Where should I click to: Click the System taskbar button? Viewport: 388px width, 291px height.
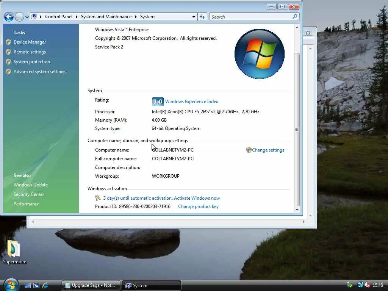[x=152, y=285]
